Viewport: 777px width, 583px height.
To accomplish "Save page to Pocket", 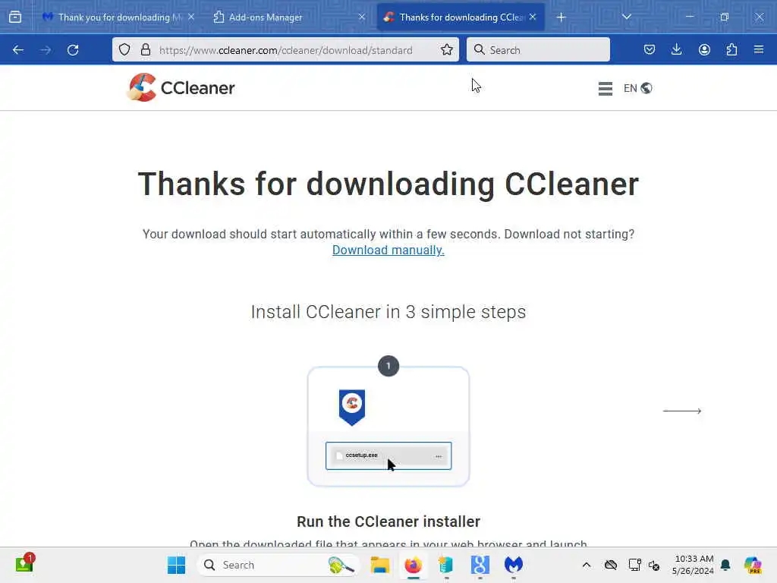I will [x=650, y=49].
